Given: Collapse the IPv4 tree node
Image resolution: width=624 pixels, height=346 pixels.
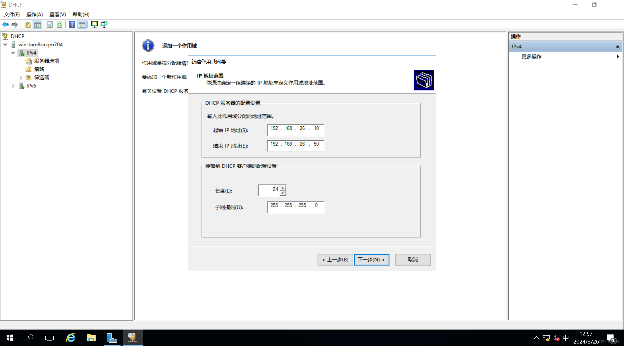Looking at the screenshot, I should tap(13, 53).
